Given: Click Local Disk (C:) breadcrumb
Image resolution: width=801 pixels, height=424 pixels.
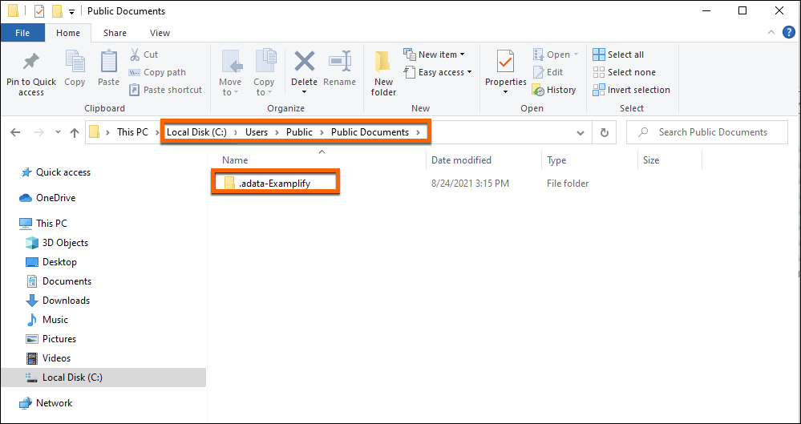Looking at the screenshot, I should tap(196, 132).
